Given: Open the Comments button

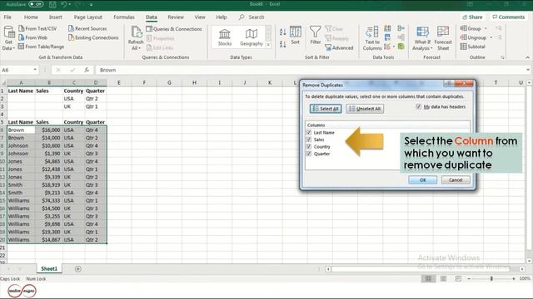Looking at the screenshot, I should coord(509,17).
